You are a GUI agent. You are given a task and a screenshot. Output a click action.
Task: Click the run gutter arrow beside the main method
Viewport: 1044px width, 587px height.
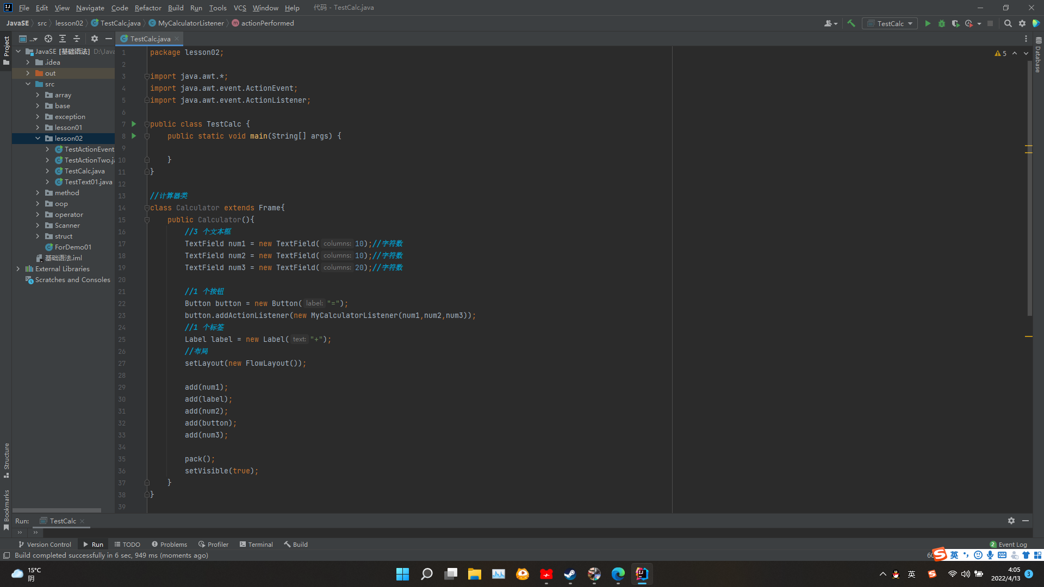[134, 136]
